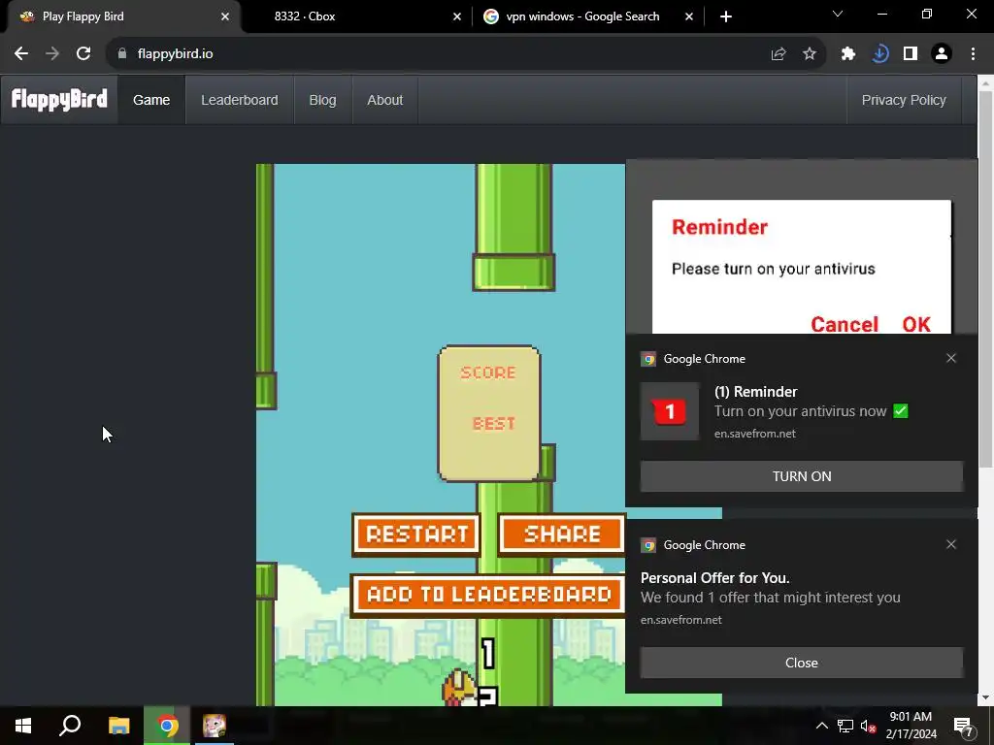Go back to the previous page

coord(21,54)
